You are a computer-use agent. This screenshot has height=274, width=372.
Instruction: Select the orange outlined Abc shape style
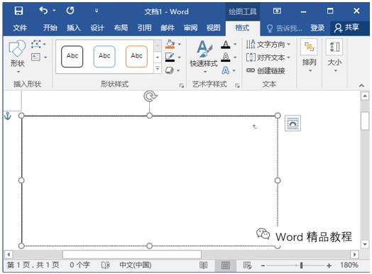coord(136,57)
